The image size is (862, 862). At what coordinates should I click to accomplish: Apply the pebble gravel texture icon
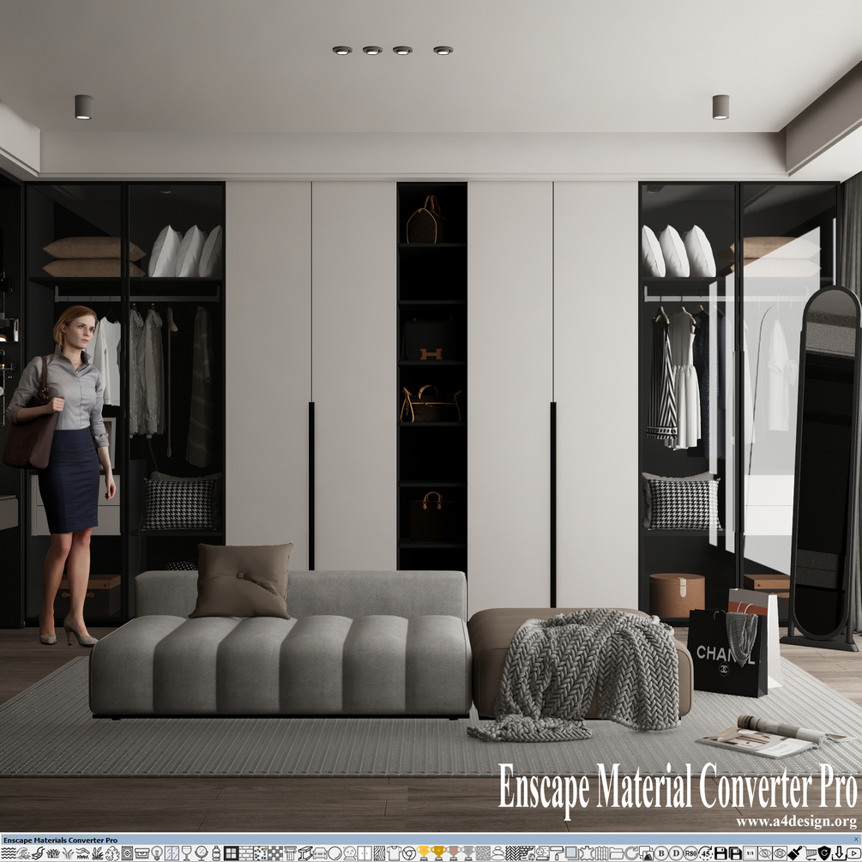(x=483, y=853)
